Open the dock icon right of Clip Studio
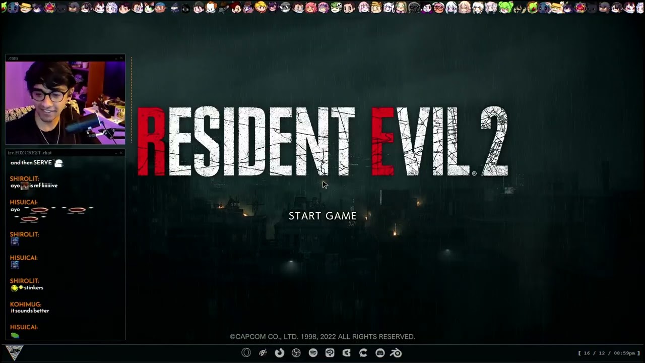 coord(347,353)
